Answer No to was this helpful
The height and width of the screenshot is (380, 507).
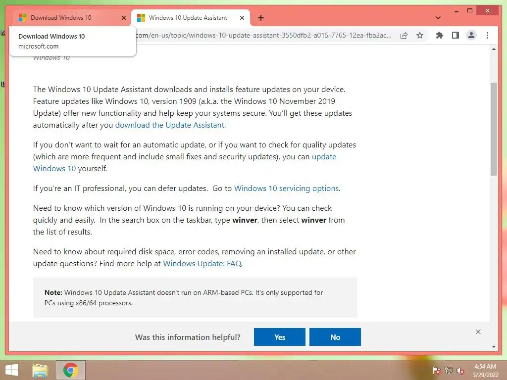point(335,337)
